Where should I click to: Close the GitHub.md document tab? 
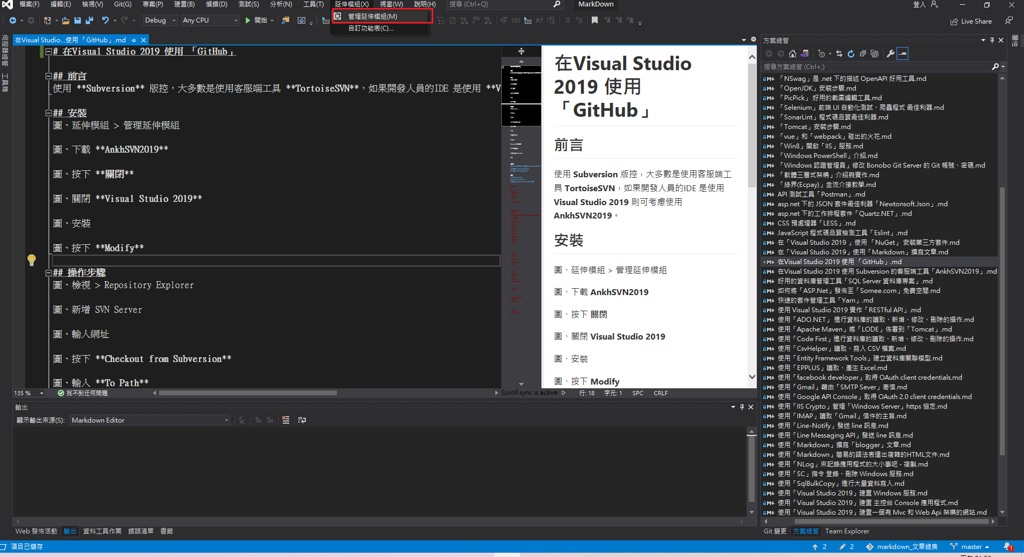pyautogui.click(x=144, y=40)
